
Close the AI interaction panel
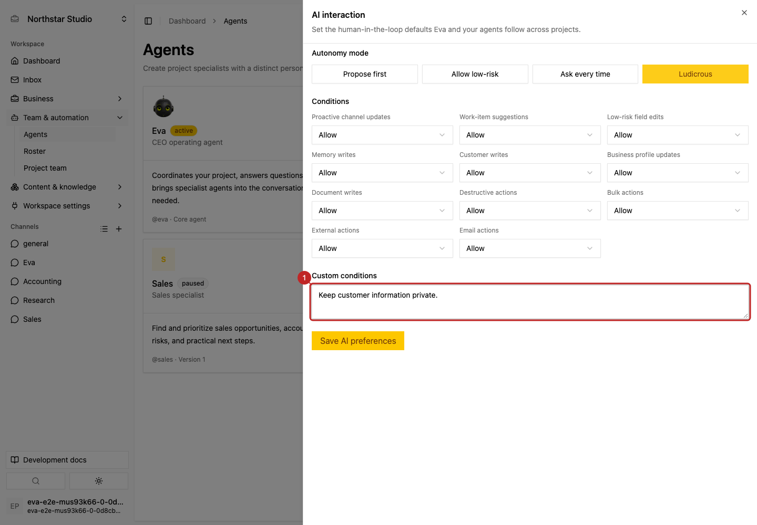point(744,13)
